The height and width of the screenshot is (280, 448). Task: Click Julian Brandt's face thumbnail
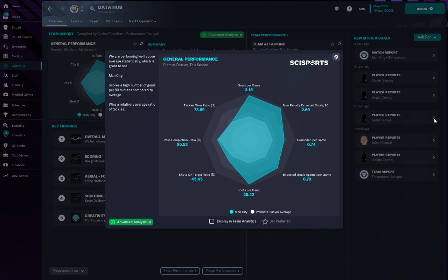coord(364,140)
